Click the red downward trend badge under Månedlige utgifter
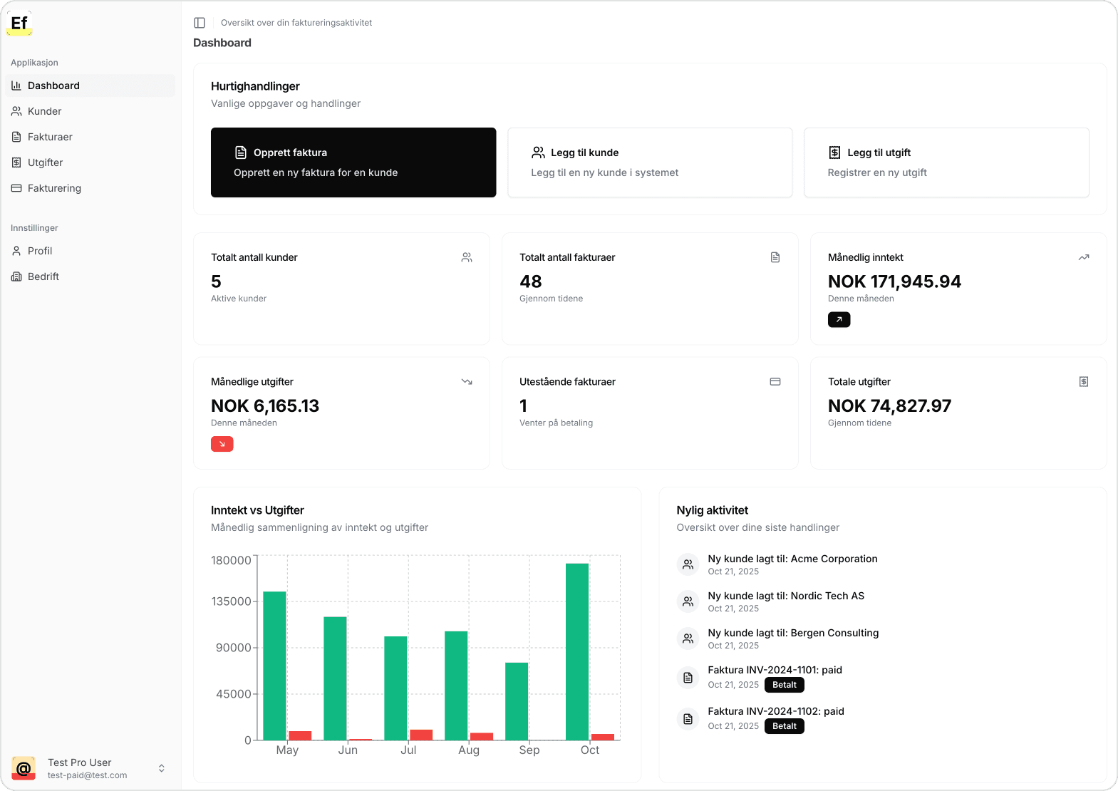 (x=222, y=444)
